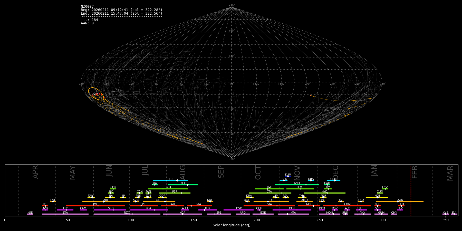
Task: Click the 200 tick on solar longitude axis
Action: (257, 220)
